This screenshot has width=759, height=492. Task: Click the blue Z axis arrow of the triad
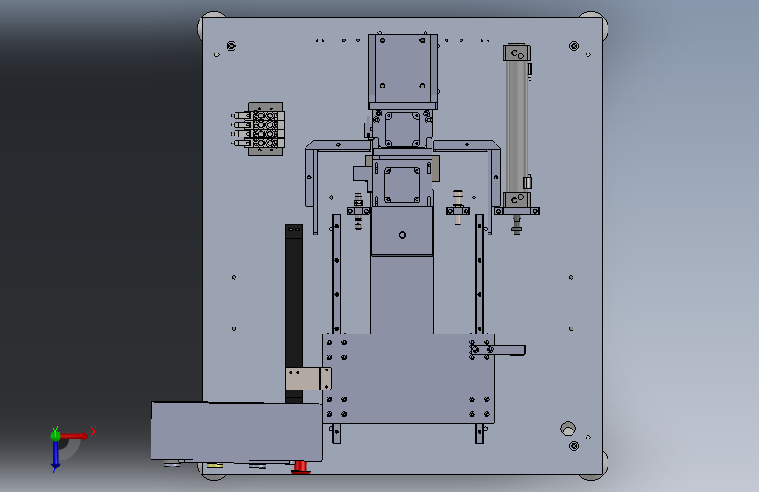click(x=55, y=454)
